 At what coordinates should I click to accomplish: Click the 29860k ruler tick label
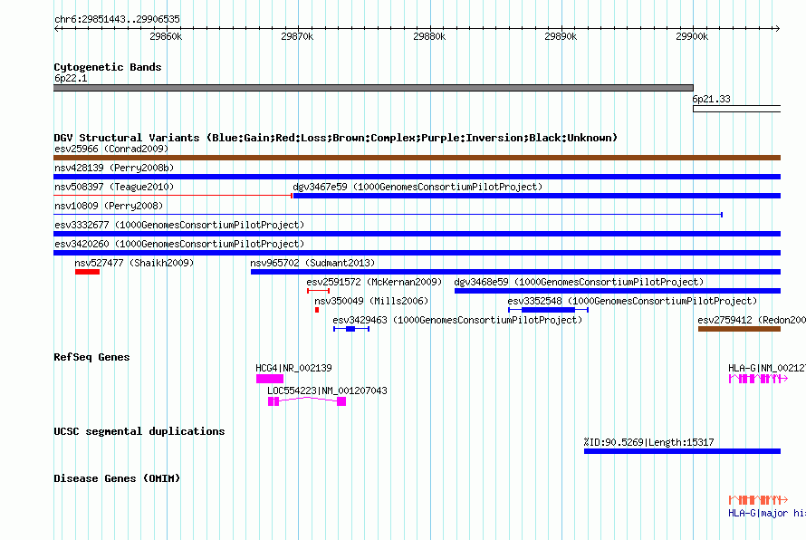point(166,36)
